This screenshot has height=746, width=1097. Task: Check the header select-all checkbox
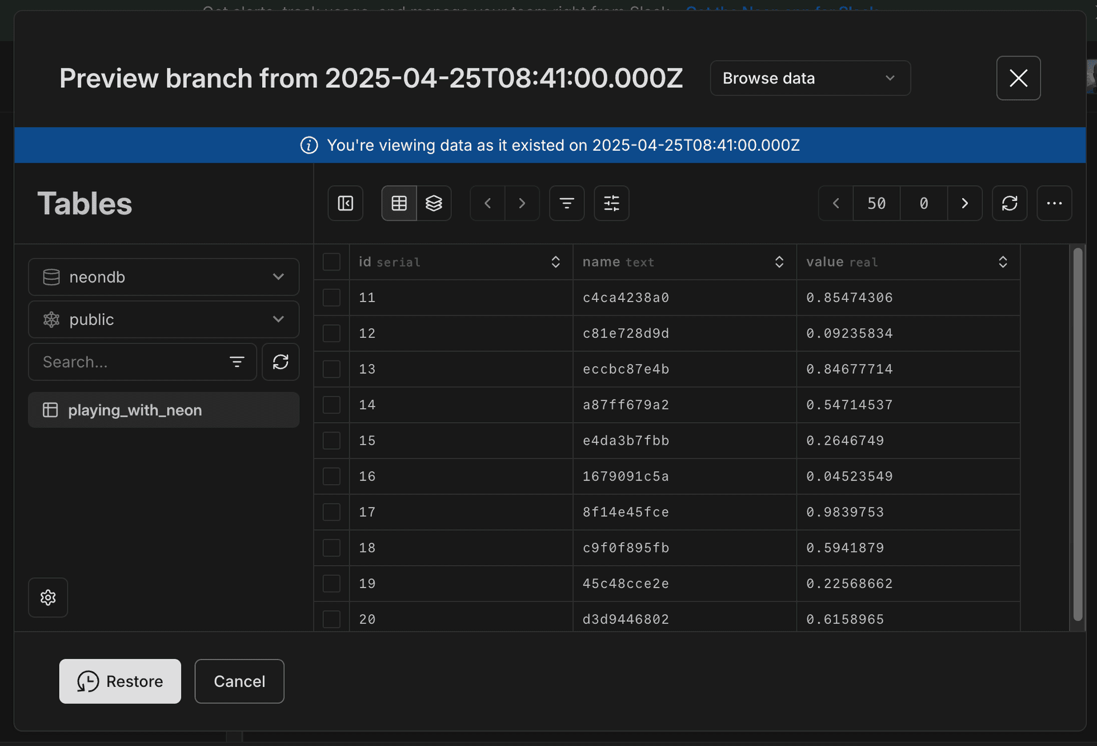point(331,261)
